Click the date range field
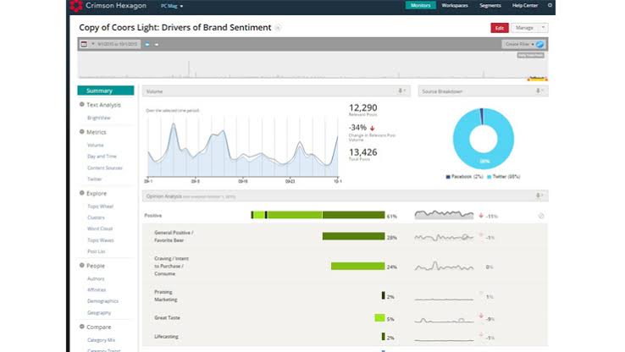This screenshot has width=625, height=352. pos(117,44)
